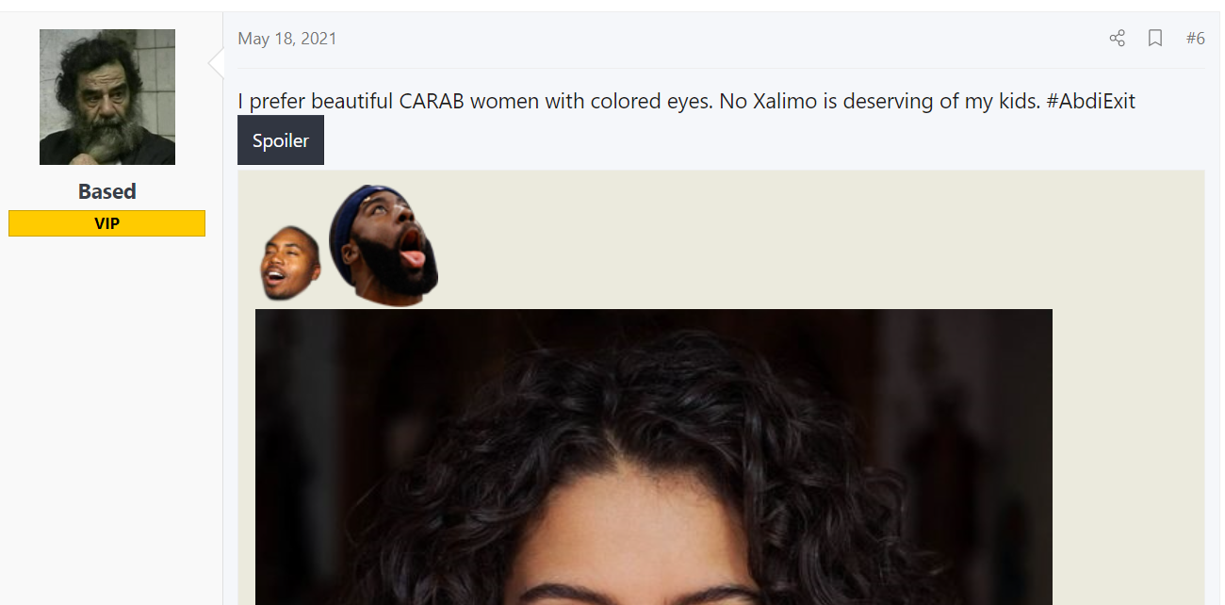Select the small open-mouth face emoji
This screenshot has width=1225, height=605.
[x=290, y=263]
